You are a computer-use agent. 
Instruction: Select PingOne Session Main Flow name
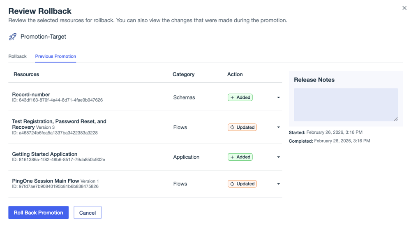[x=46, y=181]
